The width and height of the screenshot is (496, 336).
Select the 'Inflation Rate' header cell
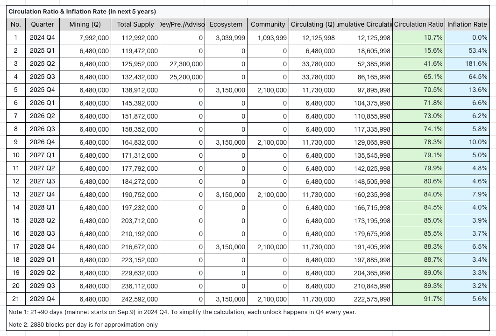click(467, 24)
